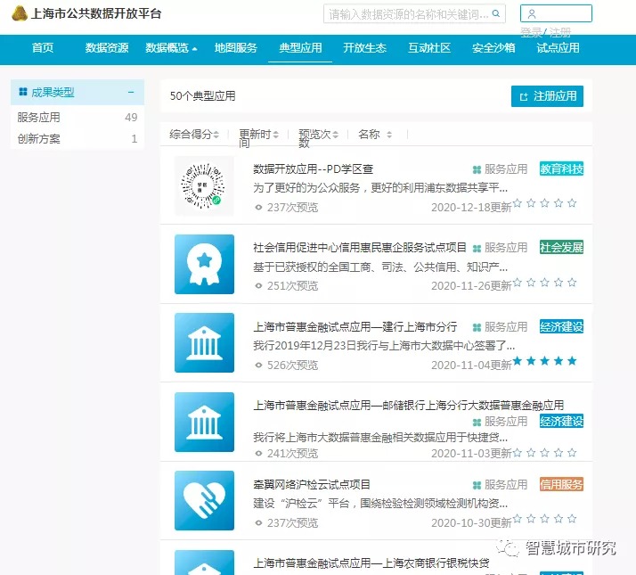The image size is (636, 575).
Task: Switch to the 地图服务 tab
Action: click(x=235, y=48)
